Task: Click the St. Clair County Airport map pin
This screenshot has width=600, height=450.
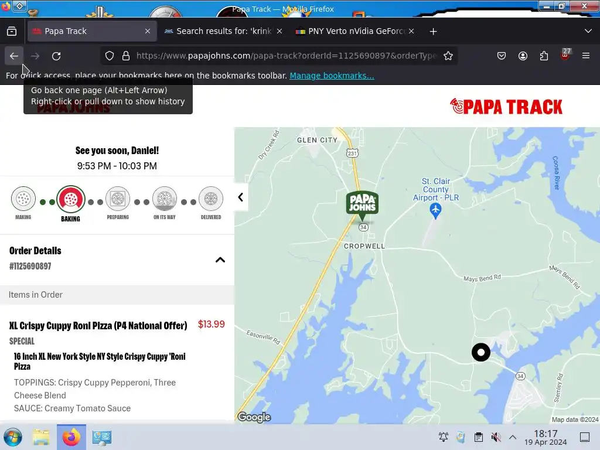Action: (x=435, y=210)
